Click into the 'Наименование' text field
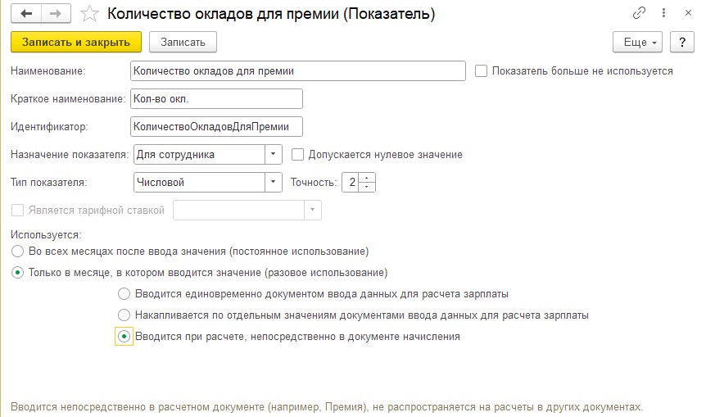 297,71
